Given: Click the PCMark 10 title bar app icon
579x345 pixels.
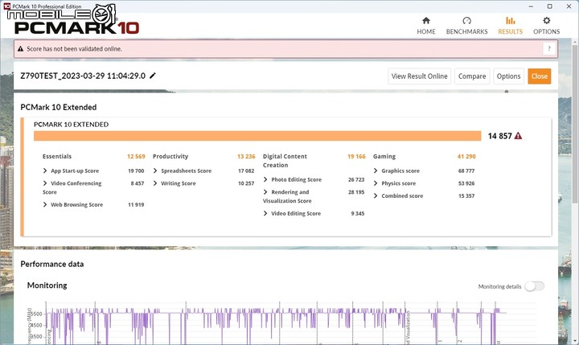Looking at the screenshot, I should click(6, 6).
